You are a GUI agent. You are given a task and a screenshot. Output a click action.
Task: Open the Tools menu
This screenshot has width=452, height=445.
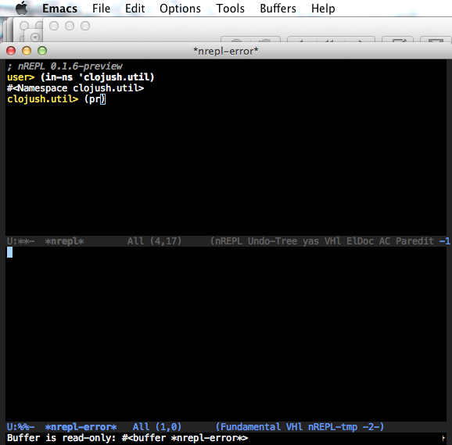click(x=231, y=9)
